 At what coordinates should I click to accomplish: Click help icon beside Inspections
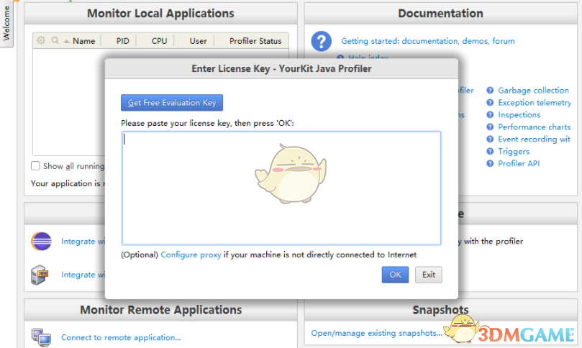click(x=490, y=115)
